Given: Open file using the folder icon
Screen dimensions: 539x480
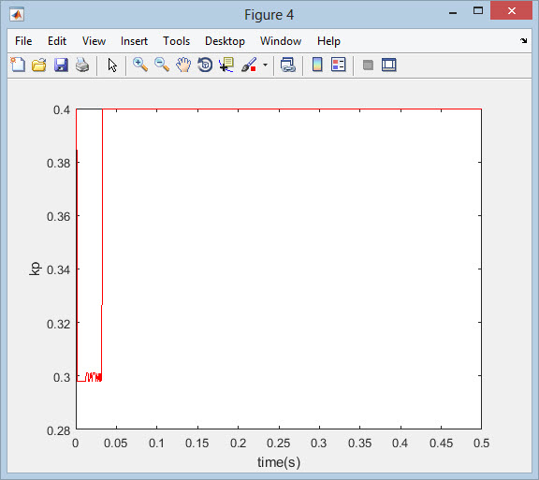Looking at the screenshot, I should 39,65.
